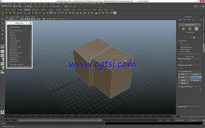Switch to the Rendering shelf tab
Screen dimensions: 205x128
[x=58, y=10]
